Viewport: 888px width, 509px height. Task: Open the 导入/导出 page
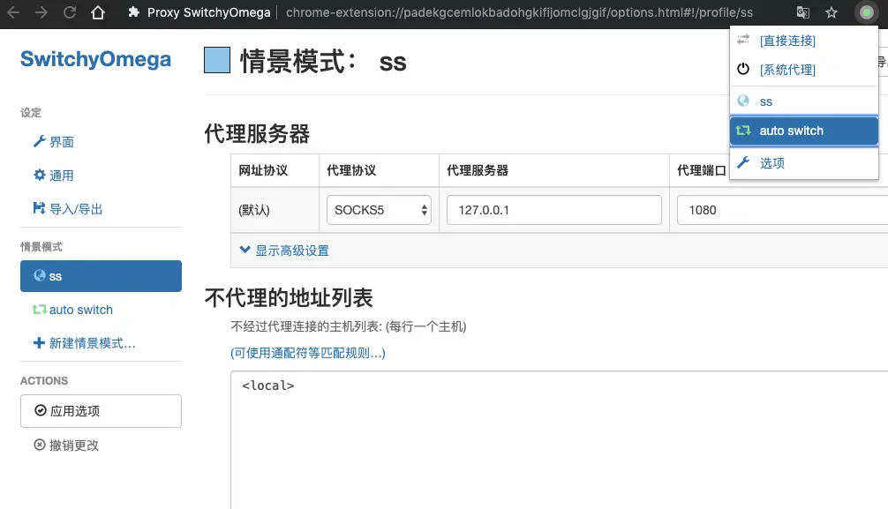68,209
